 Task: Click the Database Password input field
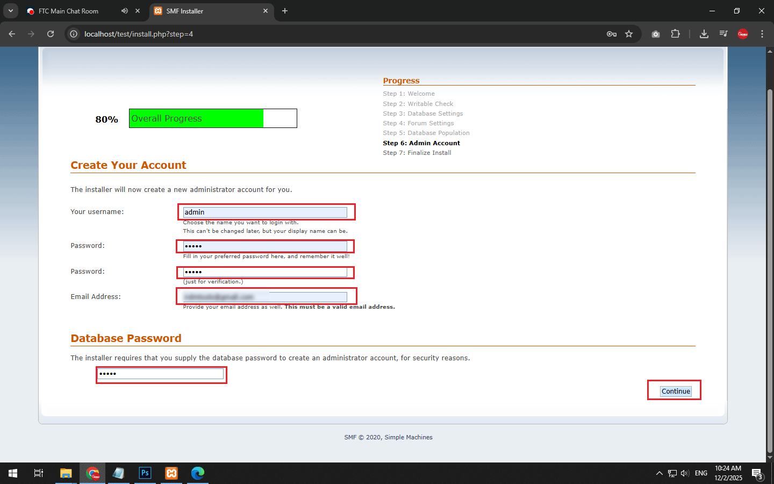(161, 374)
